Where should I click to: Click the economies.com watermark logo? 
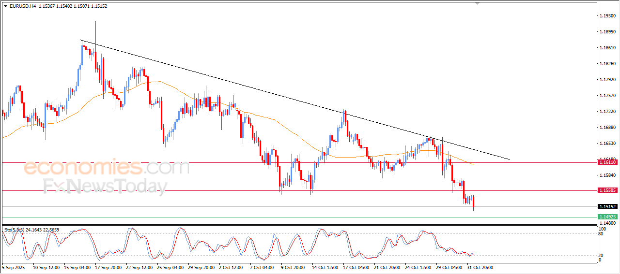point(107,168)
